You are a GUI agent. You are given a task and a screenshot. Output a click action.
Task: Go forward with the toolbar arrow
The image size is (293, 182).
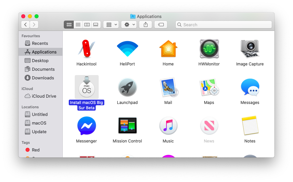[x=34, y=25]
